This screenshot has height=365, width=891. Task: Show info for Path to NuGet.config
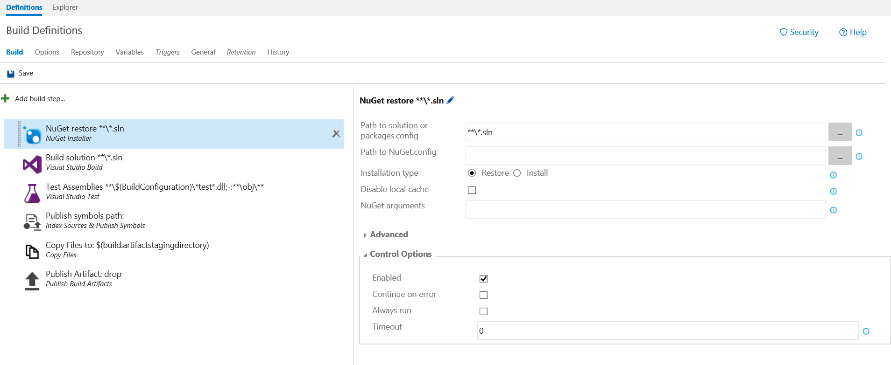(x=859, y=156)
